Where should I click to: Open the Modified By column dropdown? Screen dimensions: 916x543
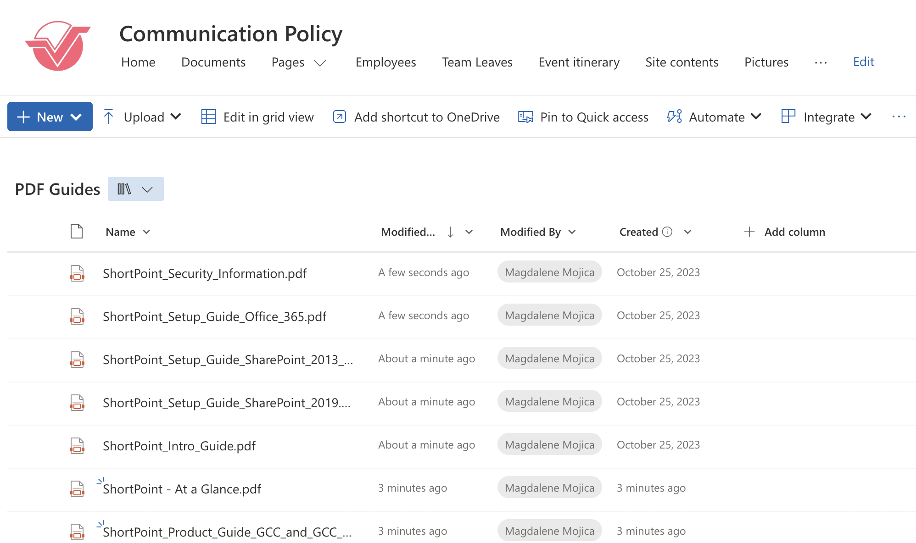(572, 232)
